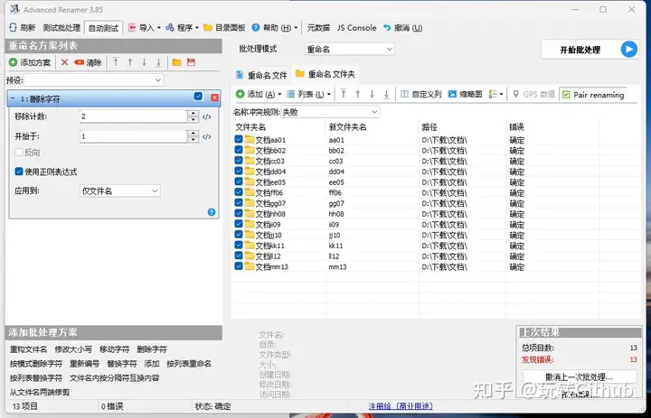This screenshot has width=651, height=418.
Task: Open the 程序 dropdown in toolbar
Action: point(182,28)
